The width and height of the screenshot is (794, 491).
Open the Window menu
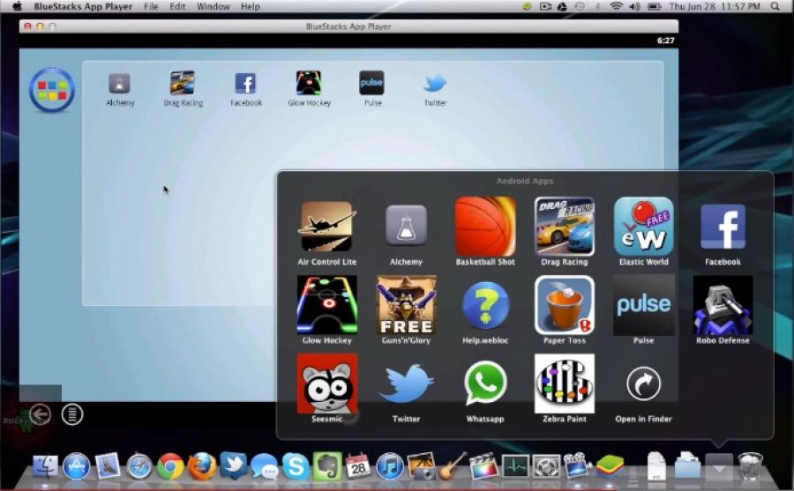(x=213, y=6)
